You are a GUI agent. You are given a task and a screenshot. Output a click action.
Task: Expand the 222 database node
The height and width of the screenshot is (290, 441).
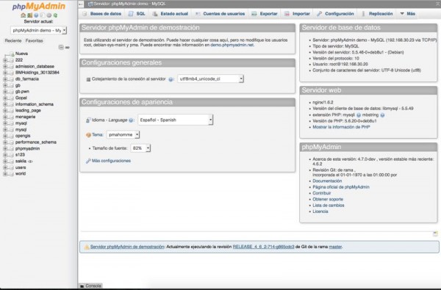tap(5, 60)
